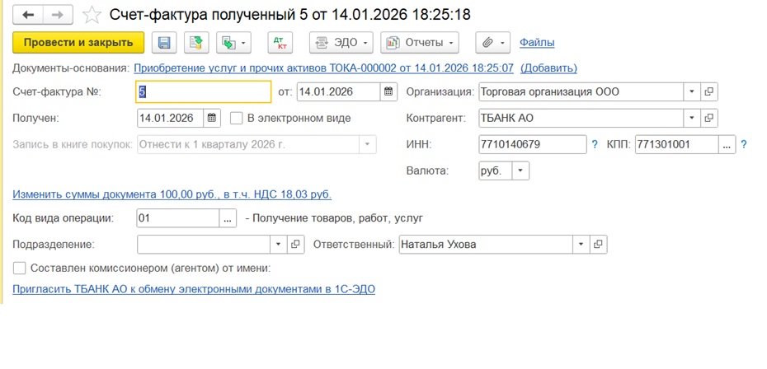This screenshot has height=369, width=767.
Task: Expand the Ответственный dropdown list
Action: click(x=581, y=245)
